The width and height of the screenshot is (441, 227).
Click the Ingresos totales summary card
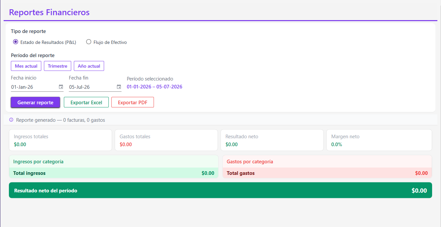click(x=61, y=140)
